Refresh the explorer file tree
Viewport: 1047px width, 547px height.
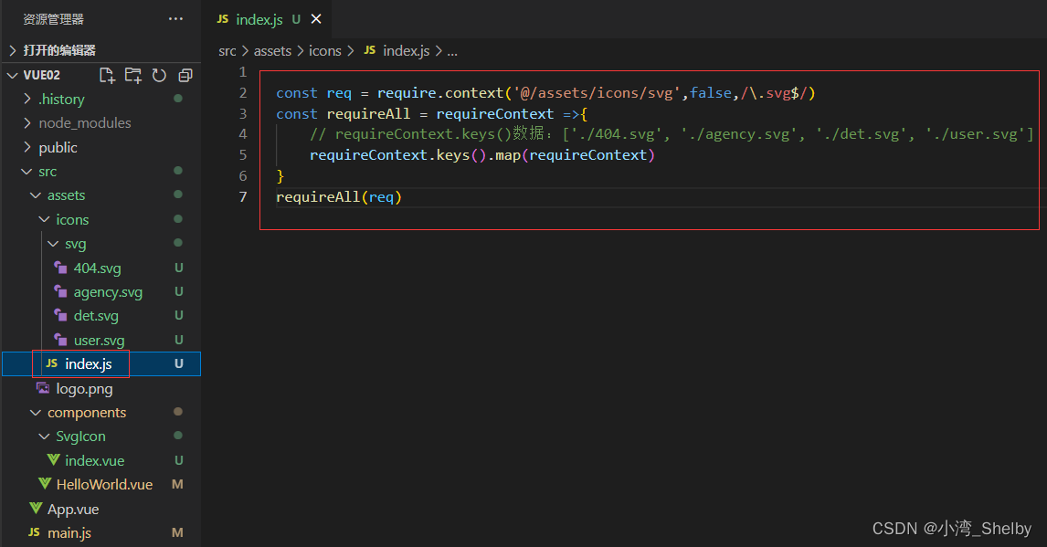pyautogui.click(x=159, y=75)
